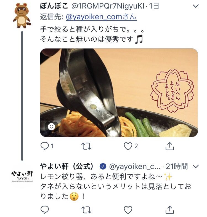
Task: Retweet ぽんぽこ's lemon squeezer tweet
Action: pos(86,146)
